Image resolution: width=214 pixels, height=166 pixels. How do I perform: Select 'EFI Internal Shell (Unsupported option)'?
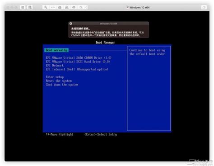click(x=77, y=69)
